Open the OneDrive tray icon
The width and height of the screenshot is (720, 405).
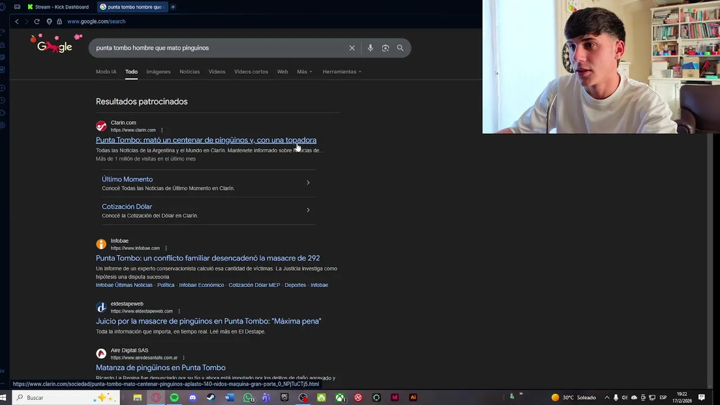coord(634,398)
